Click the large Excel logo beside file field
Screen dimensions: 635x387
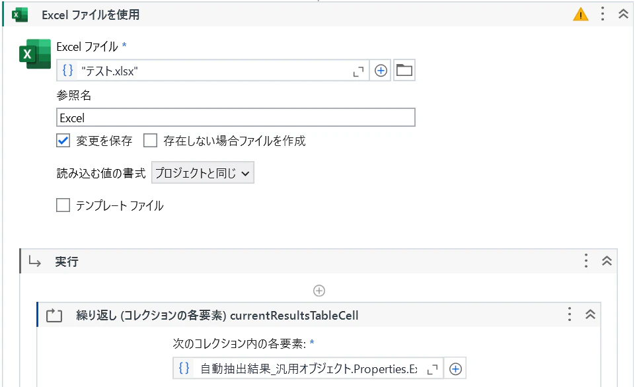35,54
